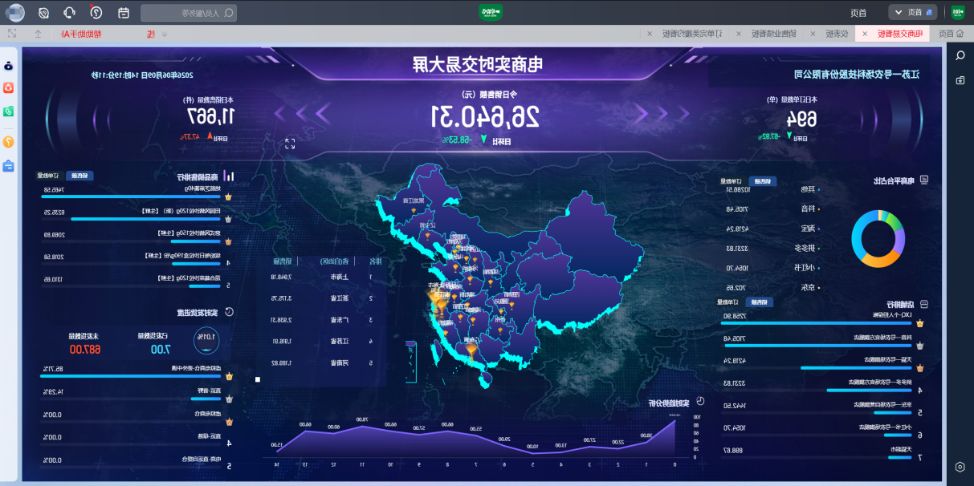Expand the chevron dropdown in tab bar
The image size is (974, 486).
tap(165, 34)
